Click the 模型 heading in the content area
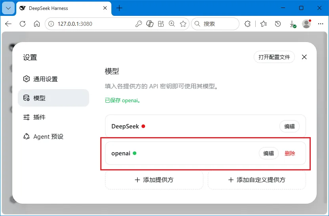 112,71
